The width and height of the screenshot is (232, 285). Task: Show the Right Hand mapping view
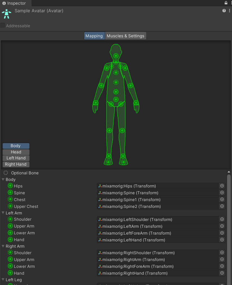16,164
